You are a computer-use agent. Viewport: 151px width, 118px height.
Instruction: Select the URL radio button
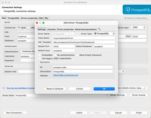click(29, 28)
